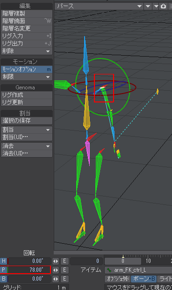Toggle the H heading channel button
Viewport: 172px width, 290px height.
[4, 261]
